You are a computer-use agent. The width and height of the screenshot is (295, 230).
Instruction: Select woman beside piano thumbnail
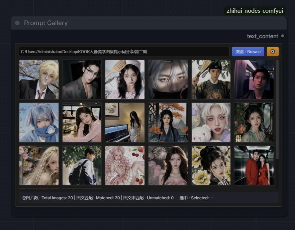125,122
